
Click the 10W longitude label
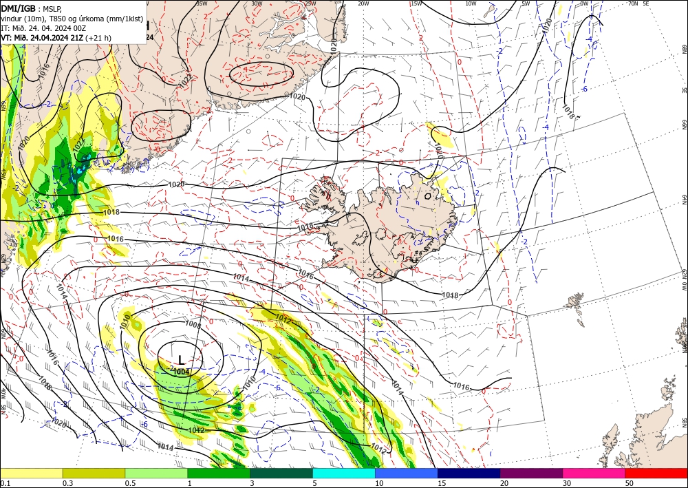tap(471, 3)
